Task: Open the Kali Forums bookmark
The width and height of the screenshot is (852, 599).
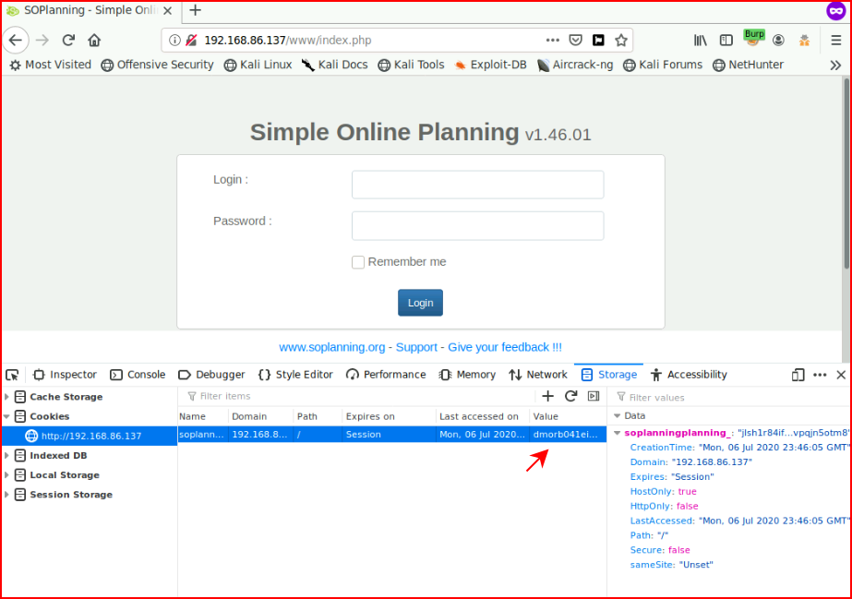Action: [663, 65]
